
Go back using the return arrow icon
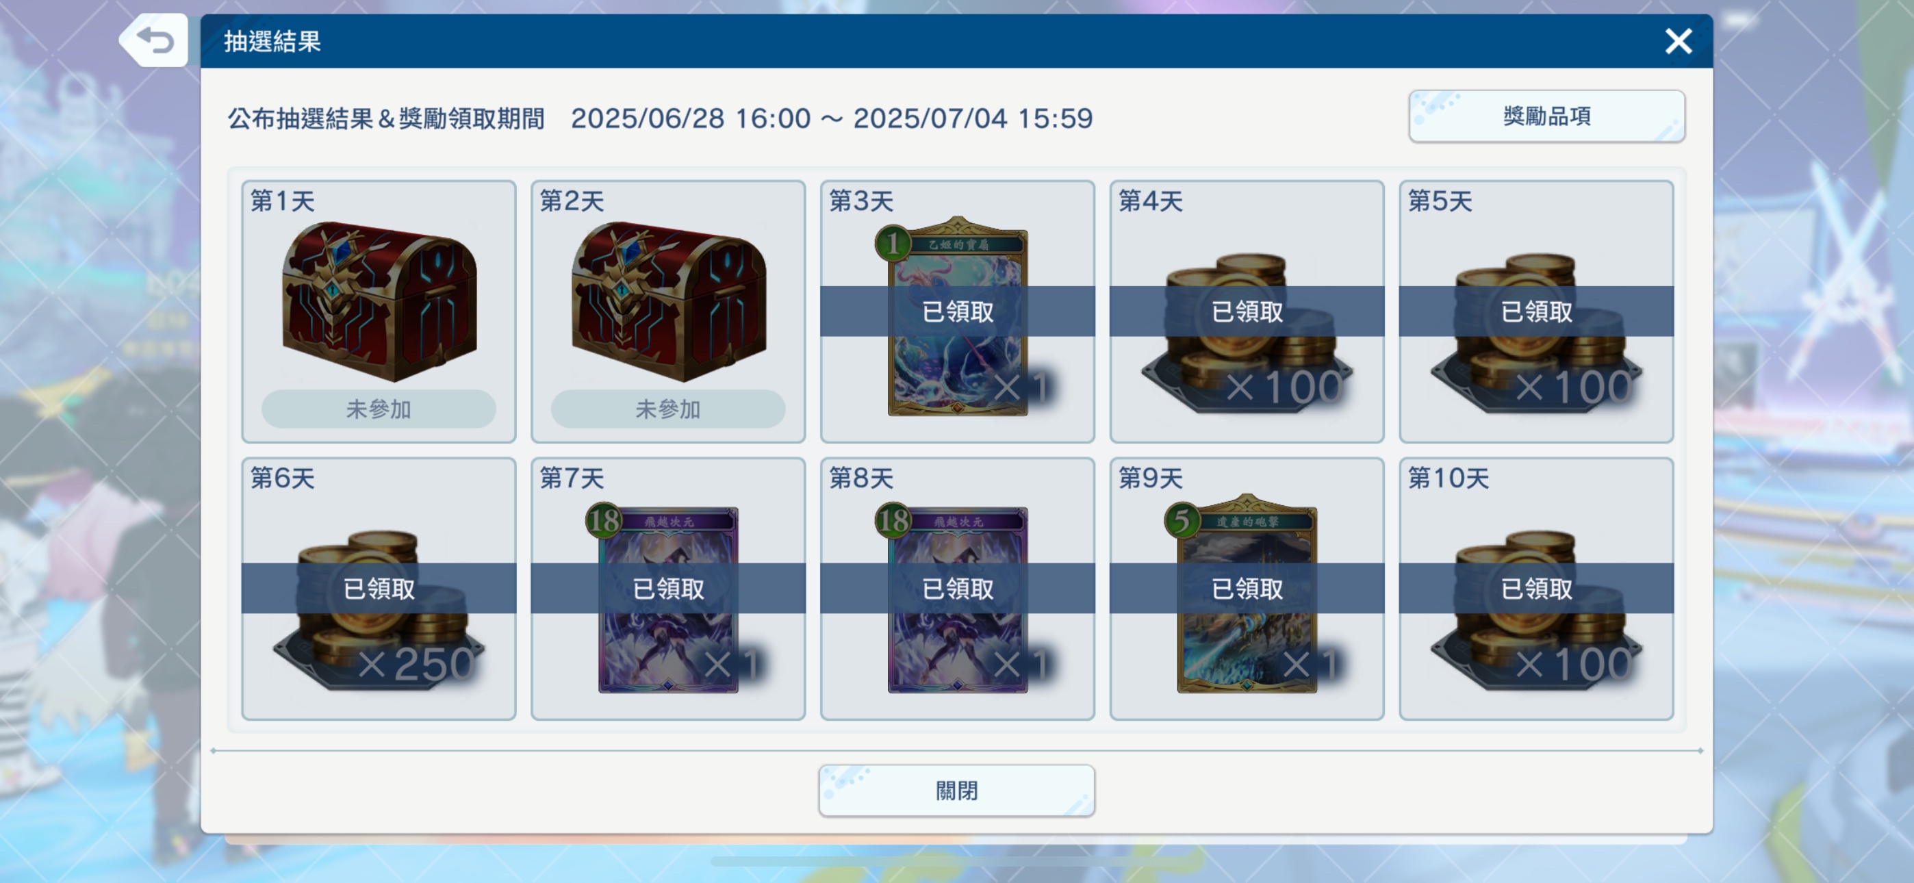(x=155, y=40)
